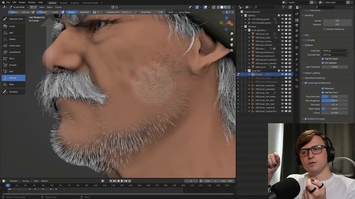Click the Projected brush mode button
Screen dimensions: 355x199
click(84, 12)
